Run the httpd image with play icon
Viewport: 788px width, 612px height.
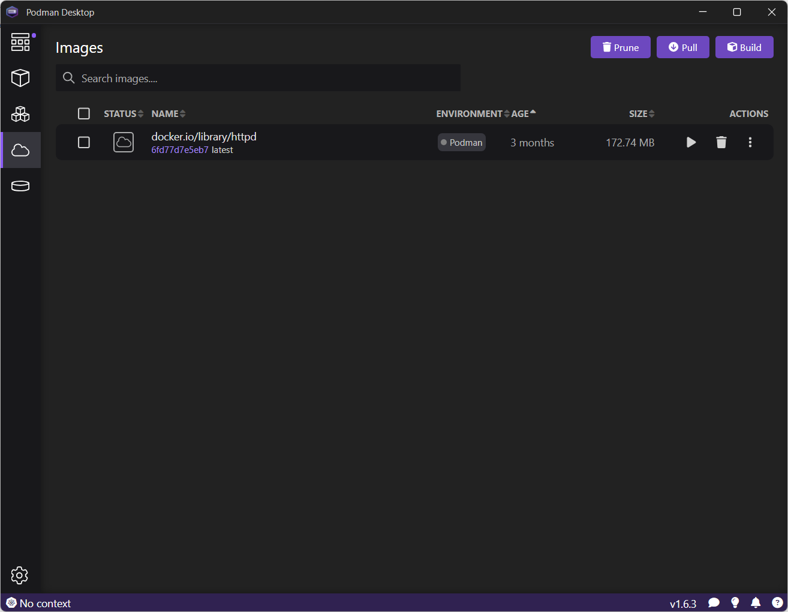click(691, 142)
